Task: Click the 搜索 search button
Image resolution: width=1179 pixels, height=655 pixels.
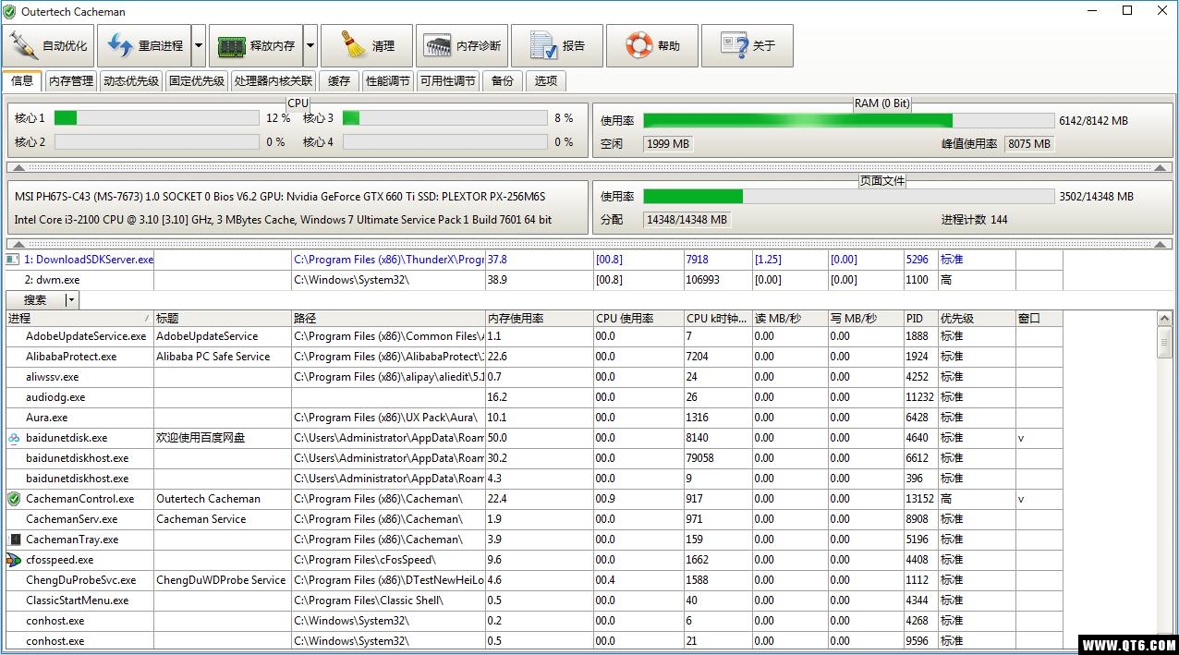Action: coord(35,300)
